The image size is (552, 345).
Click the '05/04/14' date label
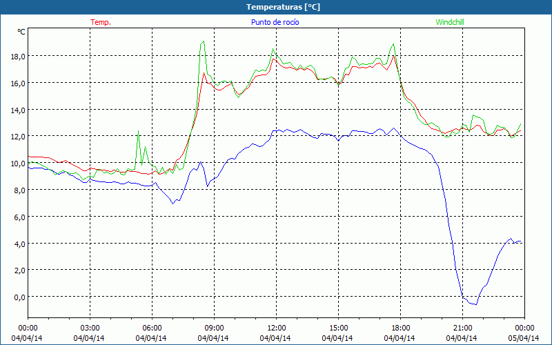click(x=524, y=338)
